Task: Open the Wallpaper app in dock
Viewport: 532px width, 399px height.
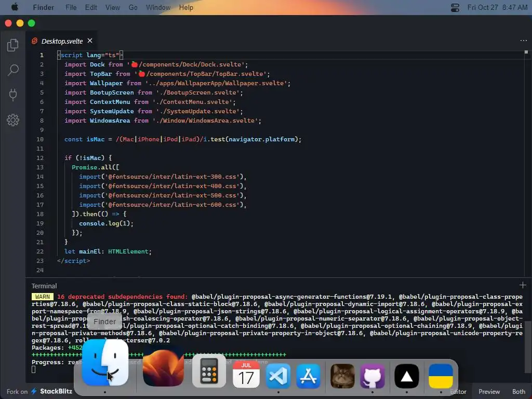Action: [x=163, y=367]
